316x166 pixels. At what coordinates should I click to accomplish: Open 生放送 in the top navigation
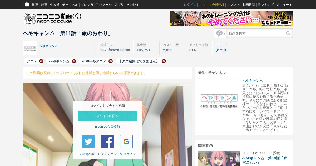[x=55, y=5]
